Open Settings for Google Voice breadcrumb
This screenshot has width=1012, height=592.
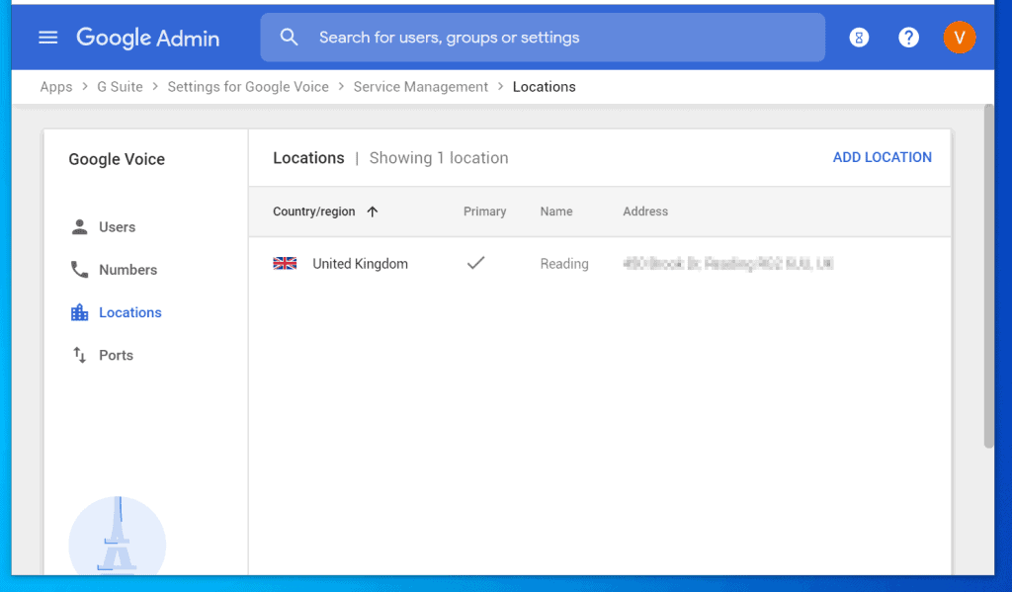click(248, 87)
